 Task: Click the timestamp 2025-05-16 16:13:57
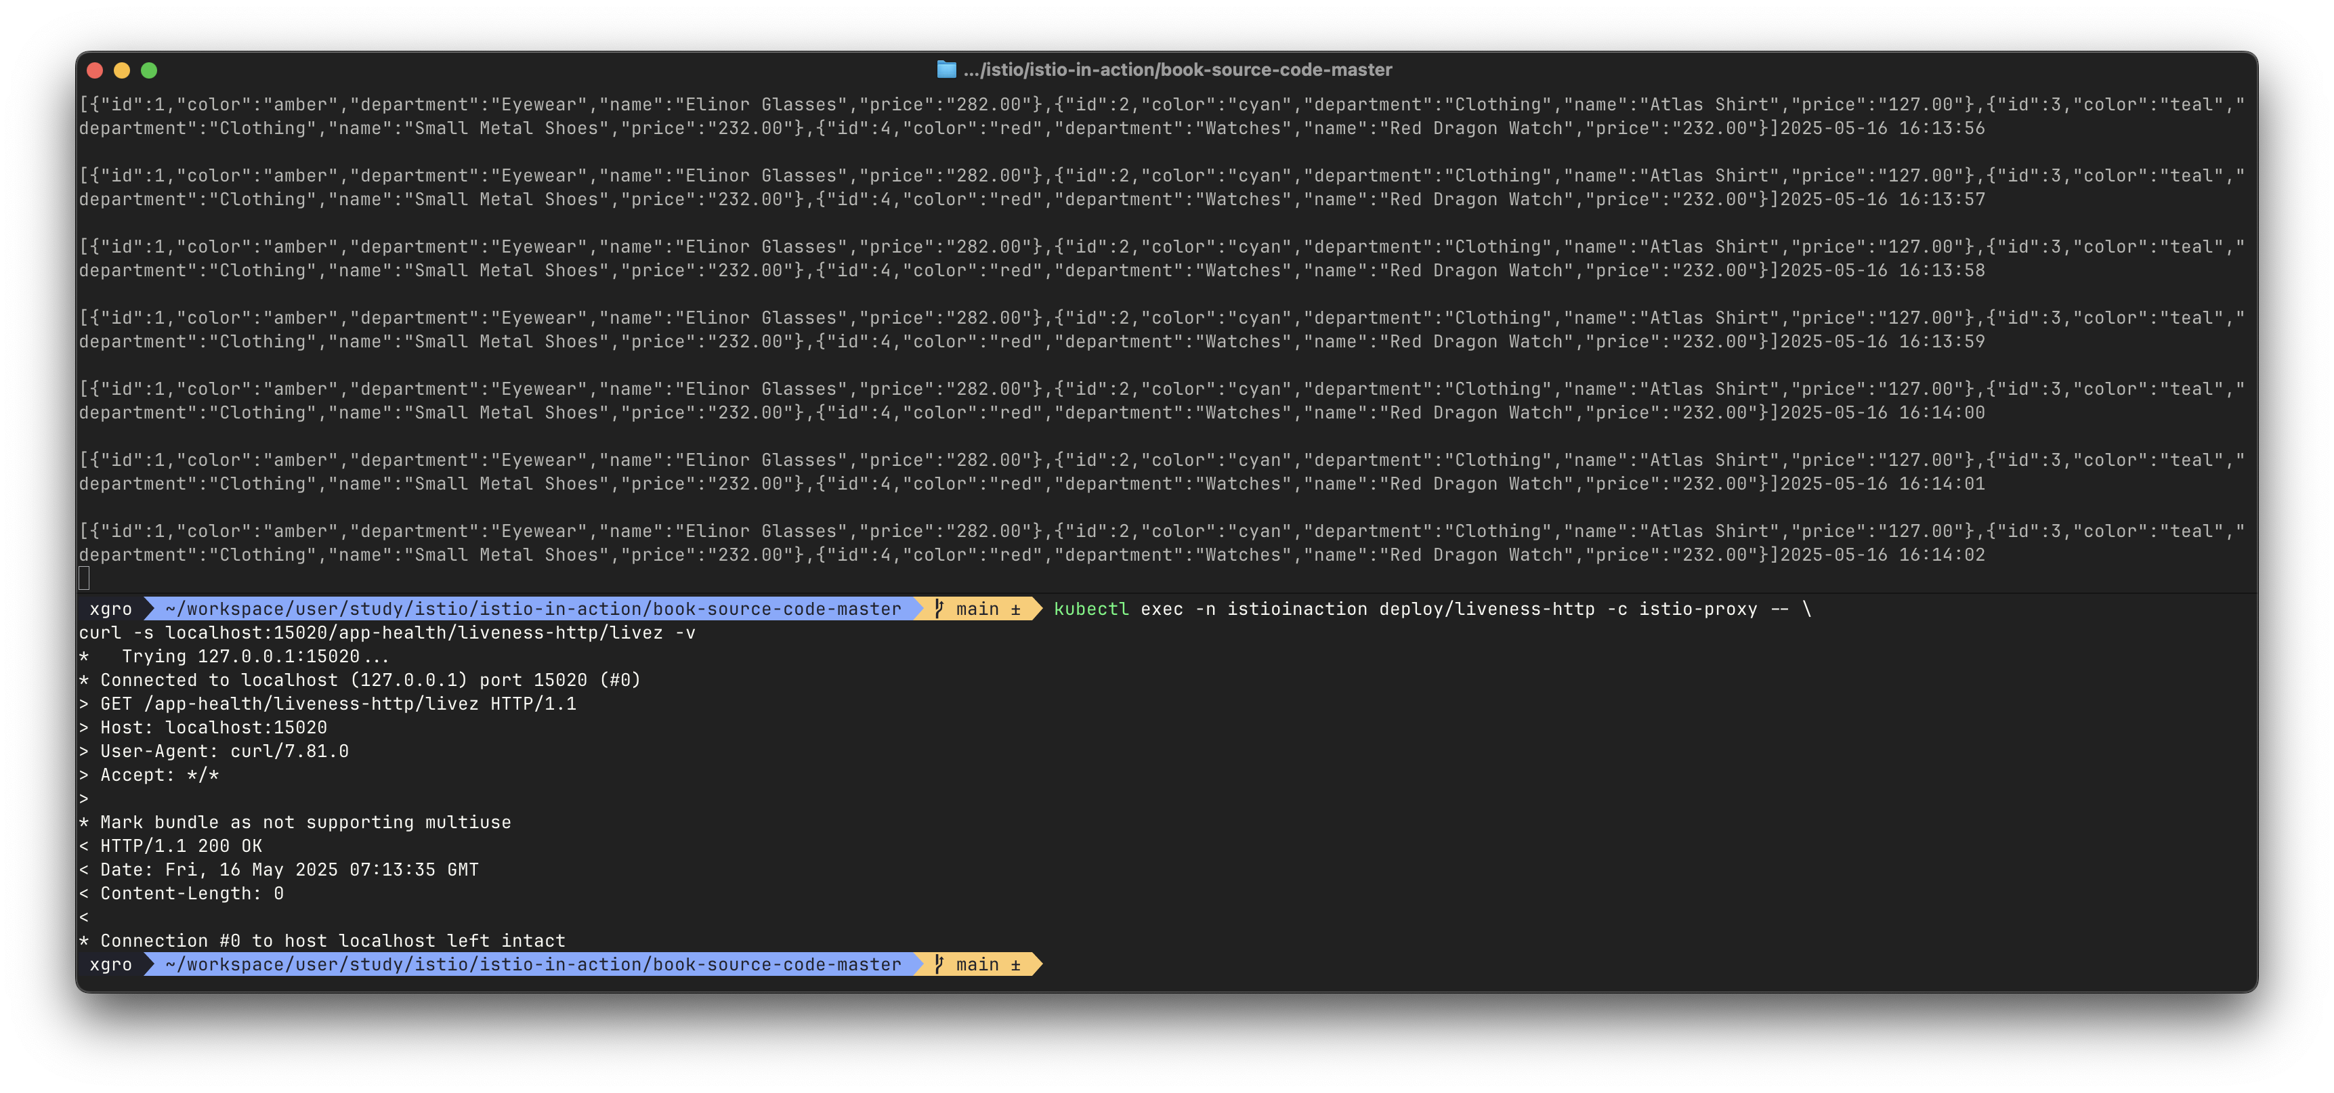tap(1883, 199)
